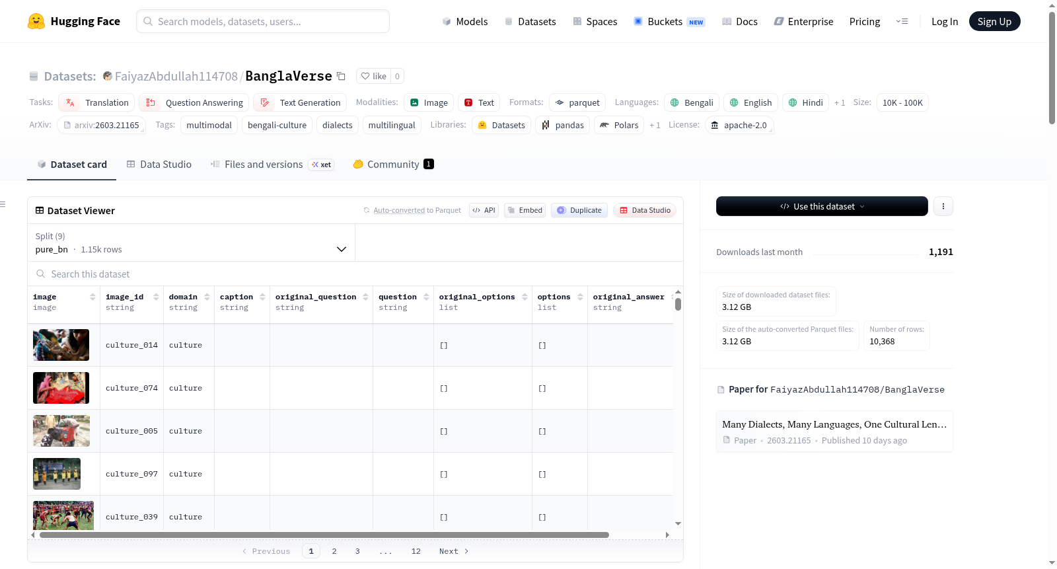
Task: Click the Hugging Face logo icon
Action: (x=36, y=21)
